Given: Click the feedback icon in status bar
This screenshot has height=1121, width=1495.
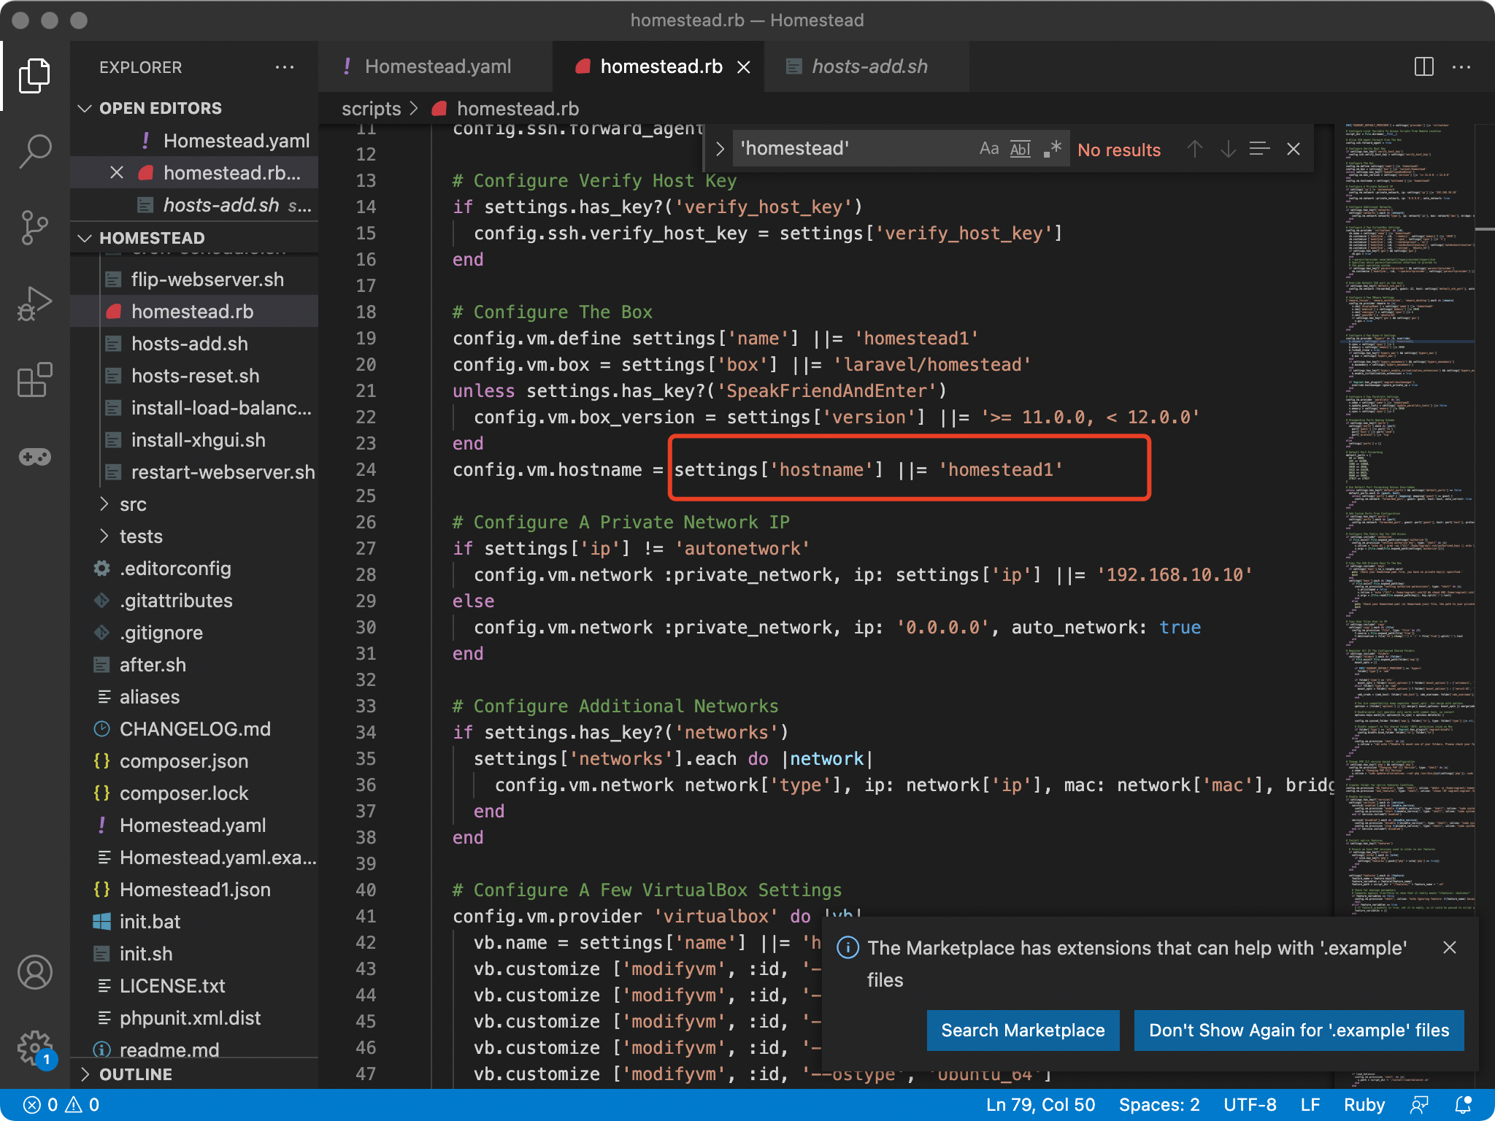Looking at the screenshot, I should [1420, 1105].
